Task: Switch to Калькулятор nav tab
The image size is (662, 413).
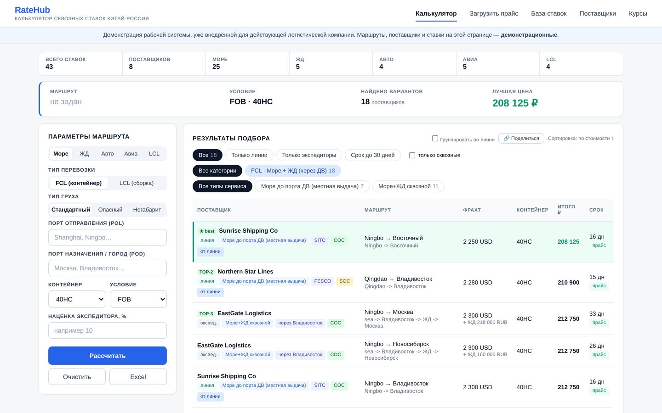Action: point(436,13)
